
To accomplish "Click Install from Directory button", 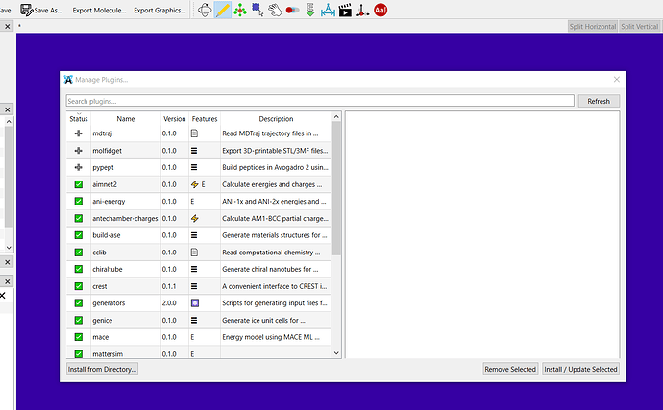I will 102,369.
